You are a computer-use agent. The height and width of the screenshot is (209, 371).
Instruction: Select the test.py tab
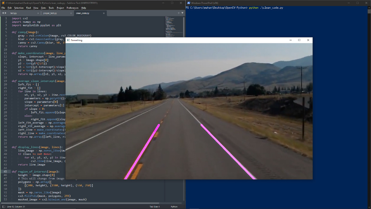[14, 13]
